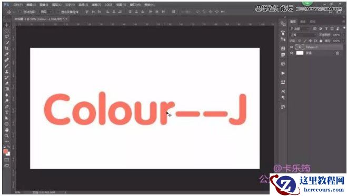Click the background color swatch
This screenshot has height=196, width=347.
pyautogui.click(x=8, y=154)
